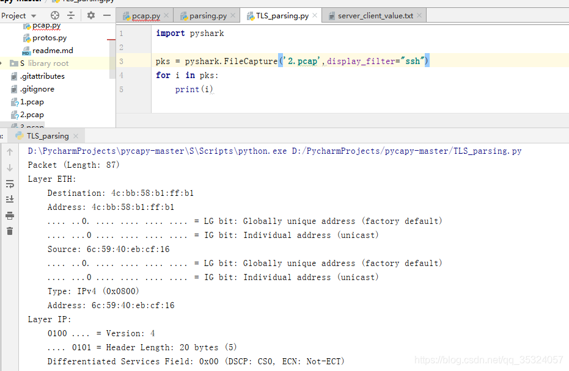Click the readme.md markdown file icon
The width and height of the screenshot is (569, 371).
(26, 51)
